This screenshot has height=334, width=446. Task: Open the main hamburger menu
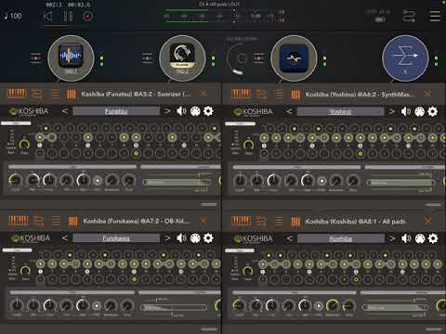435,16
